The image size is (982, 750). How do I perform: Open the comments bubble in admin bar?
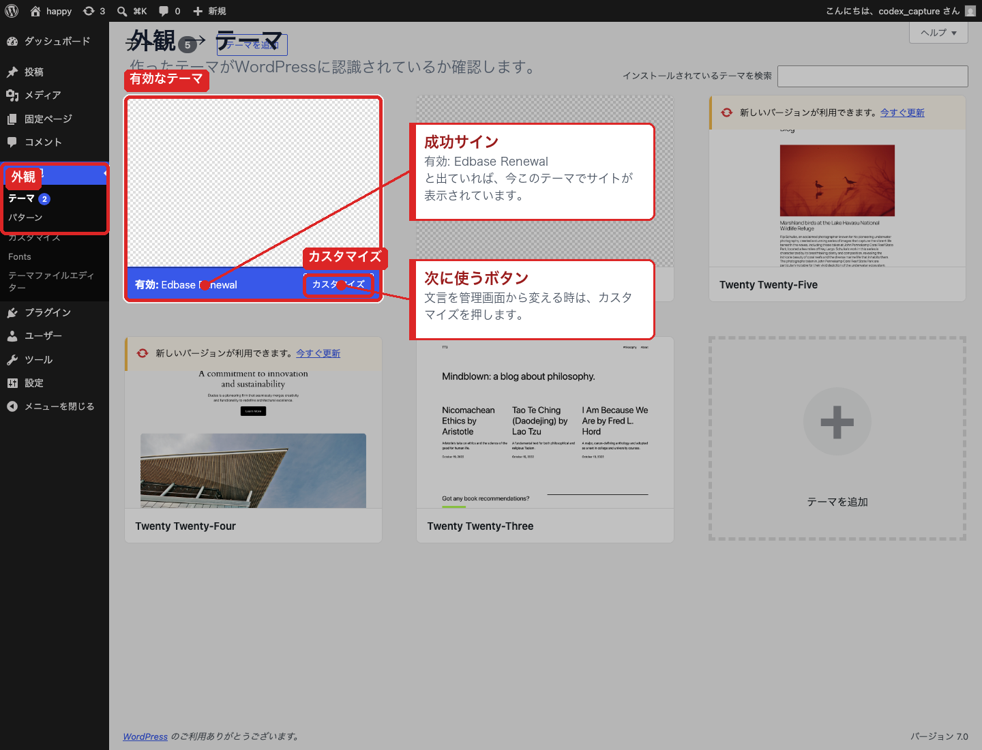[x=170, y=11]
